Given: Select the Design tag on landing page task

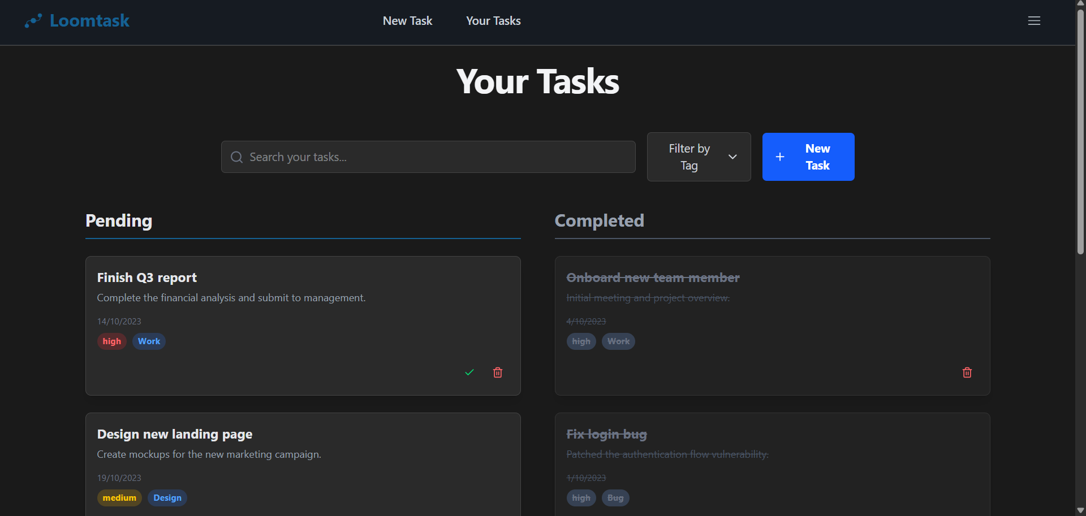Looking at the screenshot, I should [x=167, y=498].
